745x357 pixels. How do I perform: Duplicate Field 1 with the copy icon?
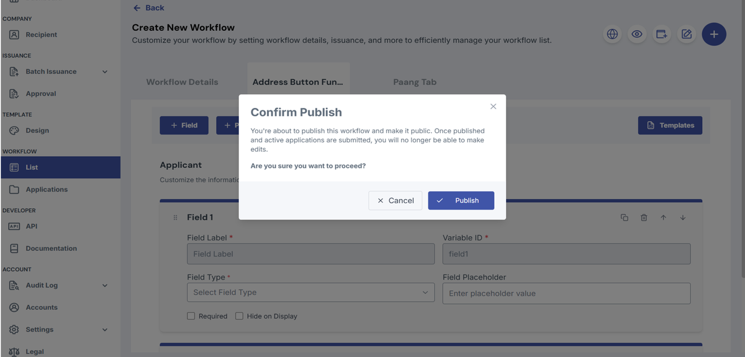click(625, 218)
